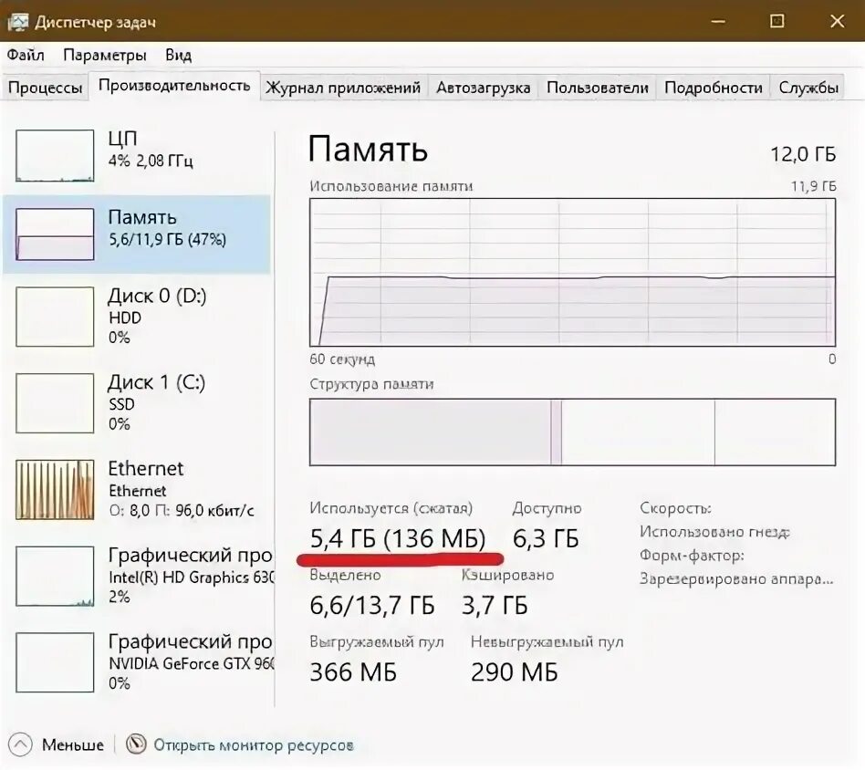Click the Память 5,6/11,9 ГБ (47%) label
The height and width of the screenshot is (770, 865).
(167, 228)
